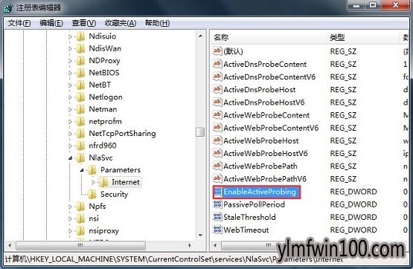
Task: Click string icon of ActiveWebProbePathV6
Action: 217,178
